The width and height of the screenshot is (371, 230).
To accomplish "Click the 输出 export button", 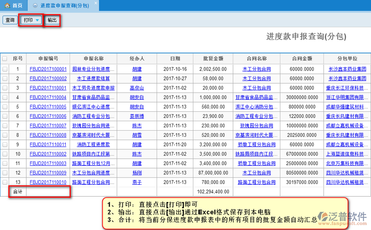I will pos(52,20).
